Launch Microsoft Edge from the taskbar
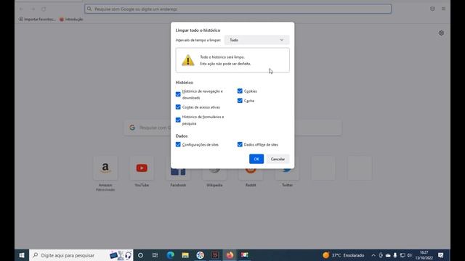This screenshot has height=261, width=465. [x=170, y=255]
